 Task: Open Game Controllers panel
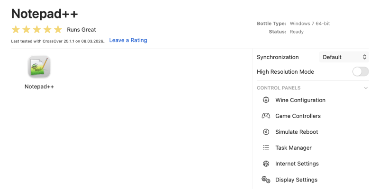click(298, 116)
